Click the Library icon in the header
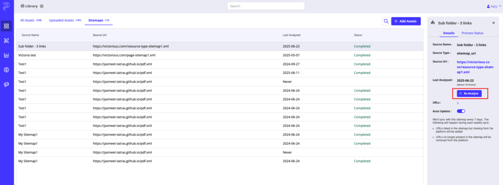This screenshot has width=503, height=185. 23,6
